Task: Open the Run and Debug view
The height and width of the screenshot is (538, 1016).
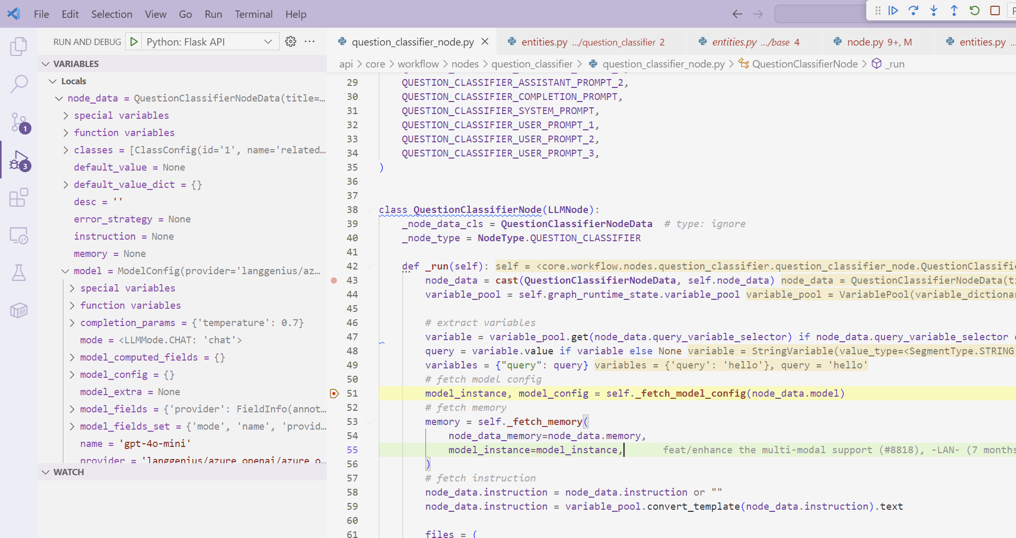Action: point(19,161)
